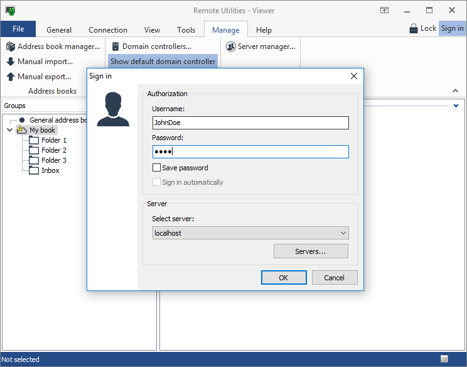Select the General address book tree item

pyautogui.click(x=58, y=120)
